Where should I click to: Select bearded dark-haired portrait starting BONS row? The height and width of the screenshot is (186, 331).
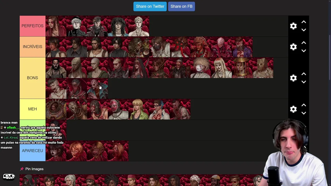(x=56, y=68)
